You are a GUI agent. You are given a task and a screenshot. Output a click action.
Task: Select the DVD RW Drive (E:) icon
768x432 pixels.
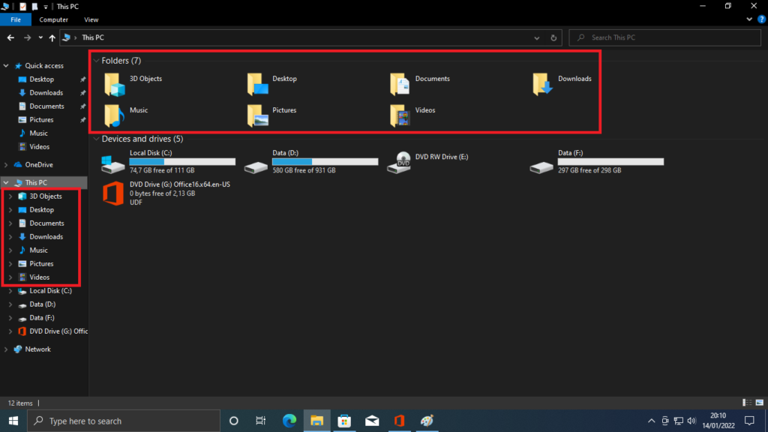(x=403, y=162)
